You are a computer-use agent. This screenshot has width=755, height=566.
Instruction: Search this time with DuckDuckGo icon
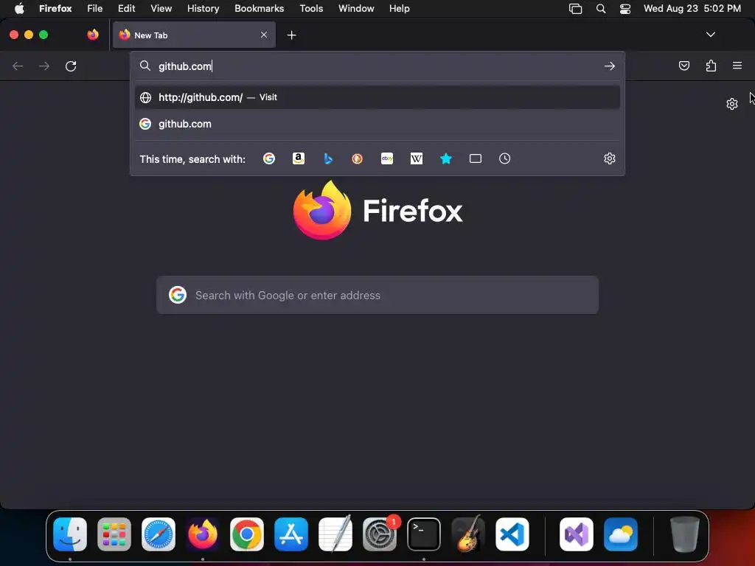pos(358,158)
